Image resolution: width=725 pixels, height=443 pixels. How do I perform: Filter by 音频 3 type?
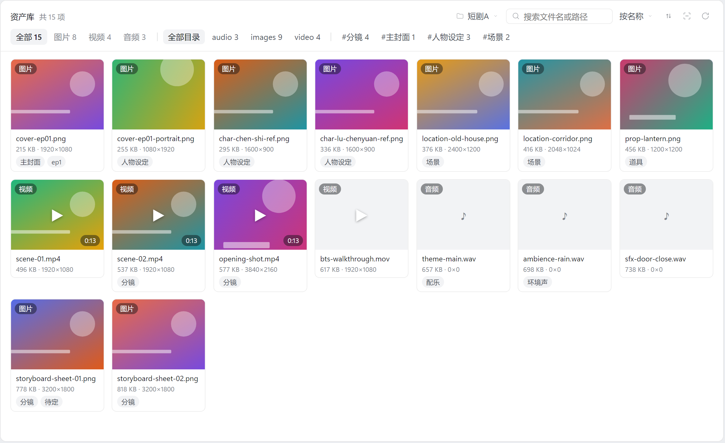pyautogui.click(x=134, y=37)
